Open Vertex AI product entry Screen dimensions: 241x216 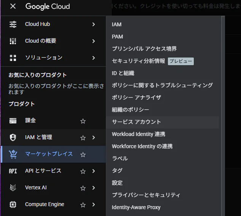point(53,188)
